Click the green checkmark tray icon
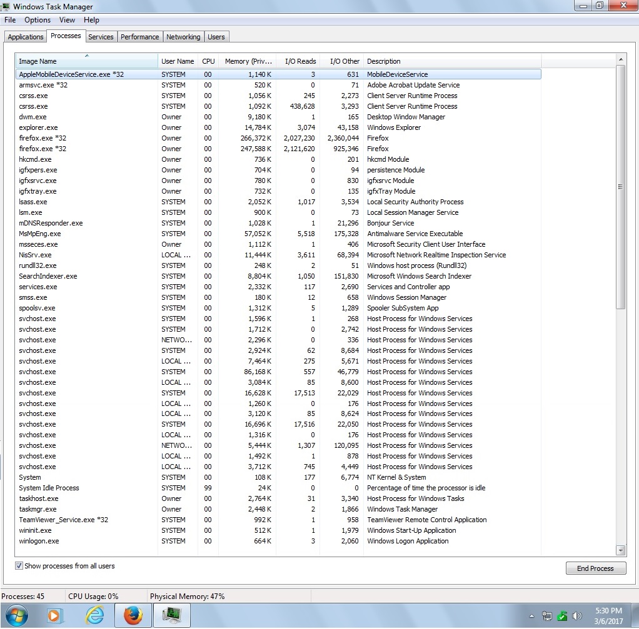639x629 pixels. click(x=562, y=617)
